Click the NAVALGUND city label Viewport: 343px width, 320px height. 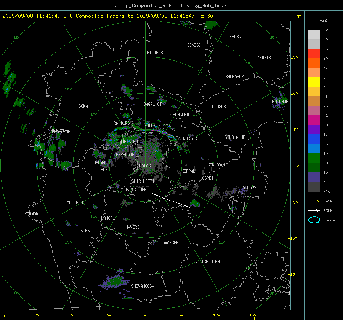(126, 154)
